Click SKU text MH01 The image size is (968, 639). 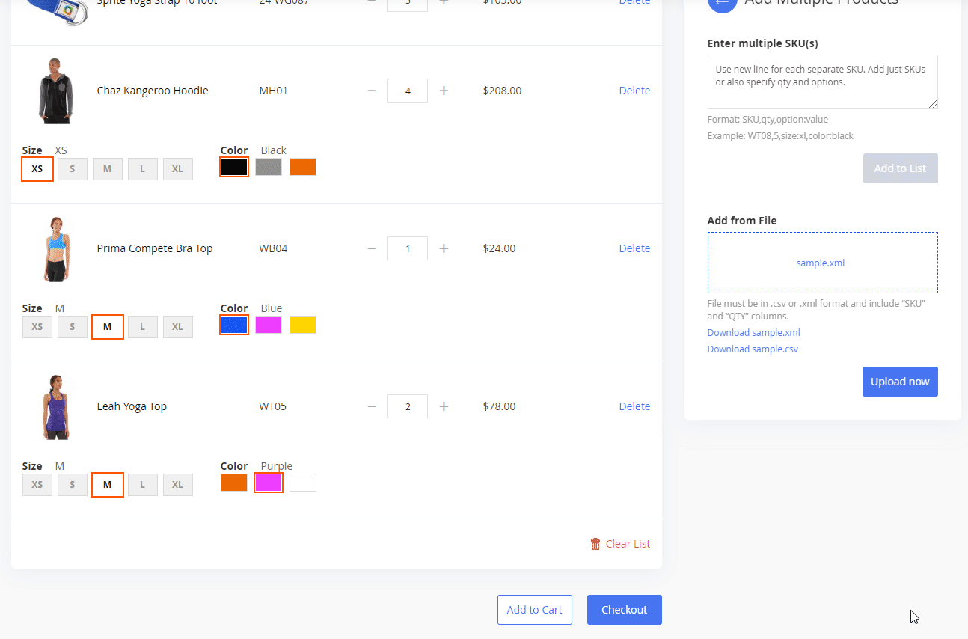click(273, 91)
